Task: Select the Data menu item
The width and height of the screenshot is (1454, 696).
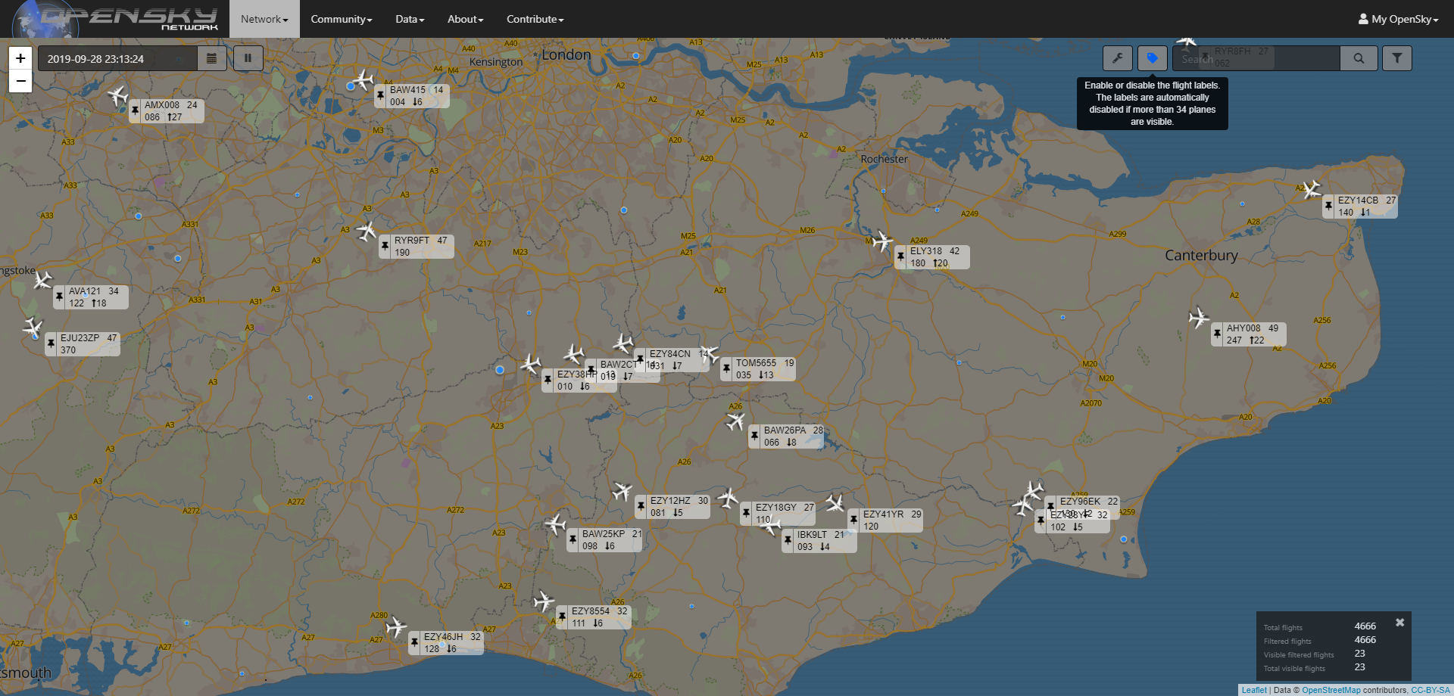Action: coord(409,19)
